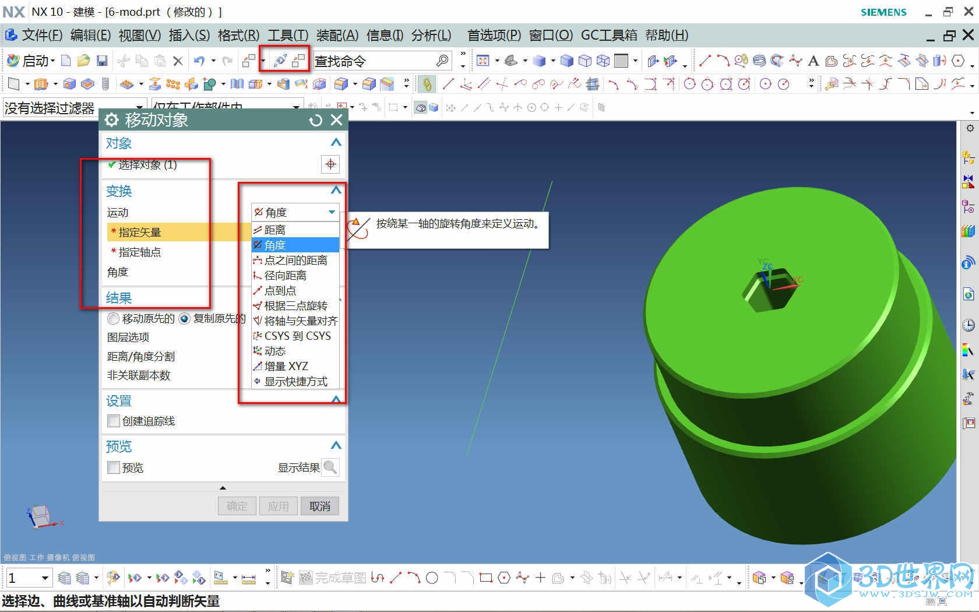The width and height of the screenshot is (979, 612).
Task: Collapse the '预览' section chevron
Action: pyautogui.click(x=336, y=445)
